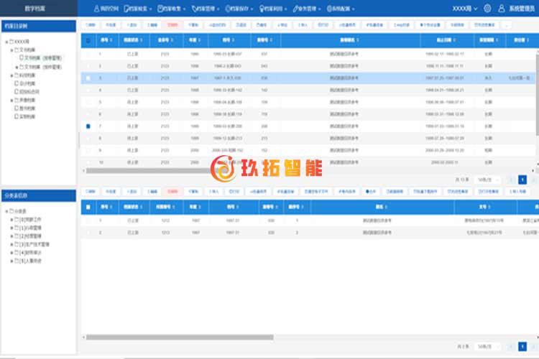Open the 档案保存 menu
This screenshot has width=539, height=359.
(x=239, y=9)
